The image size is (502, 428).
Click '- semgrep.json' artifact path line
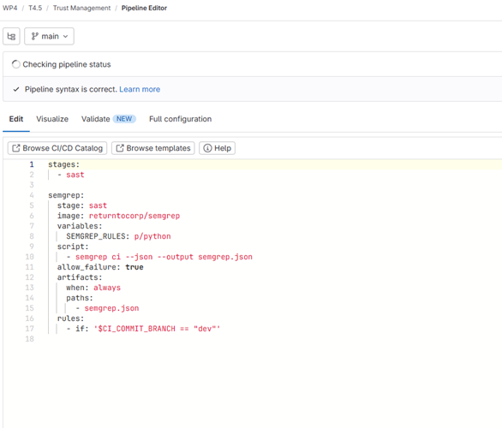(107, 308)
